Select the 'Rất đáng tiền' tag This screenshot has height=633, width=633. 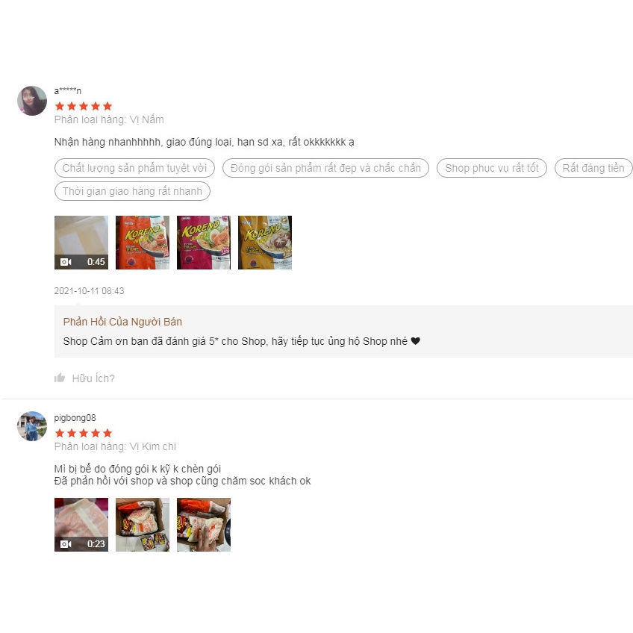pyautogui.click(x=593, y=168)
